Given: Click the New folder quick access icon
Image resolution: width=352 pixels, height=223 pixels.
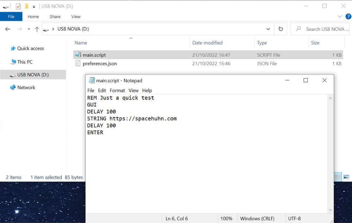Looking at the screenshot, I should 26,6.
